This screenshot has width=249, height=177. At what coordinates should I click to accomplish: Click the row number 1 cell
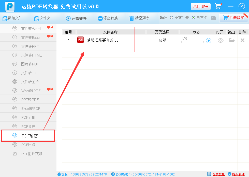tap(69, 40)
